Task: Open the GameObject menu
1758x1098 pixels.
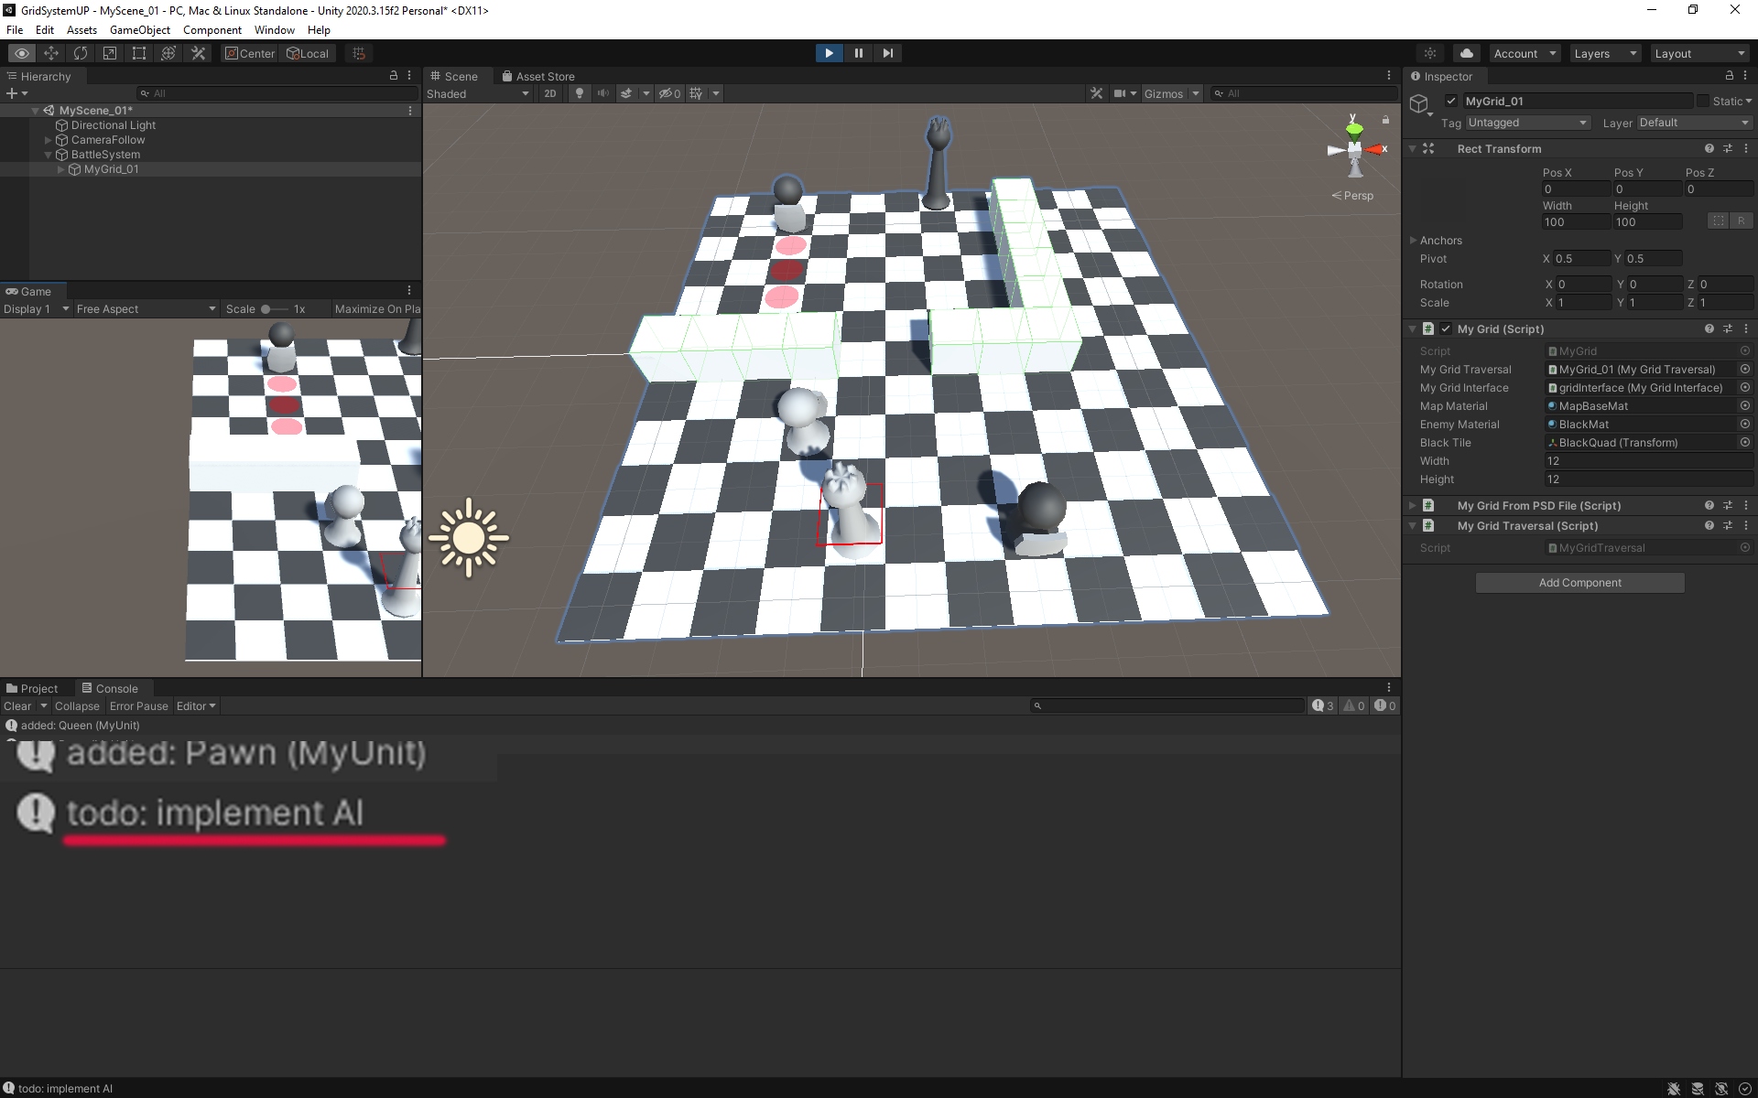Action: (139, 30)
